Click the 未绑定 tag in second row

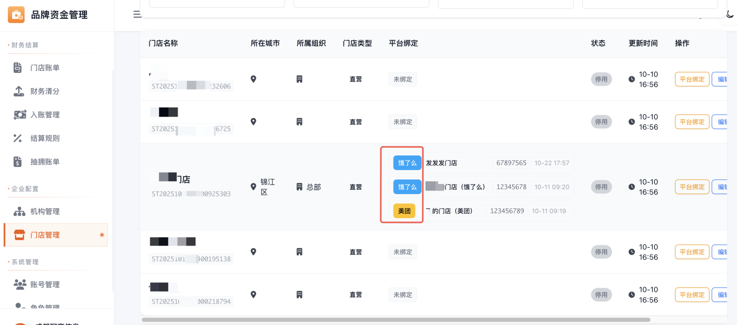click(402, 122)
